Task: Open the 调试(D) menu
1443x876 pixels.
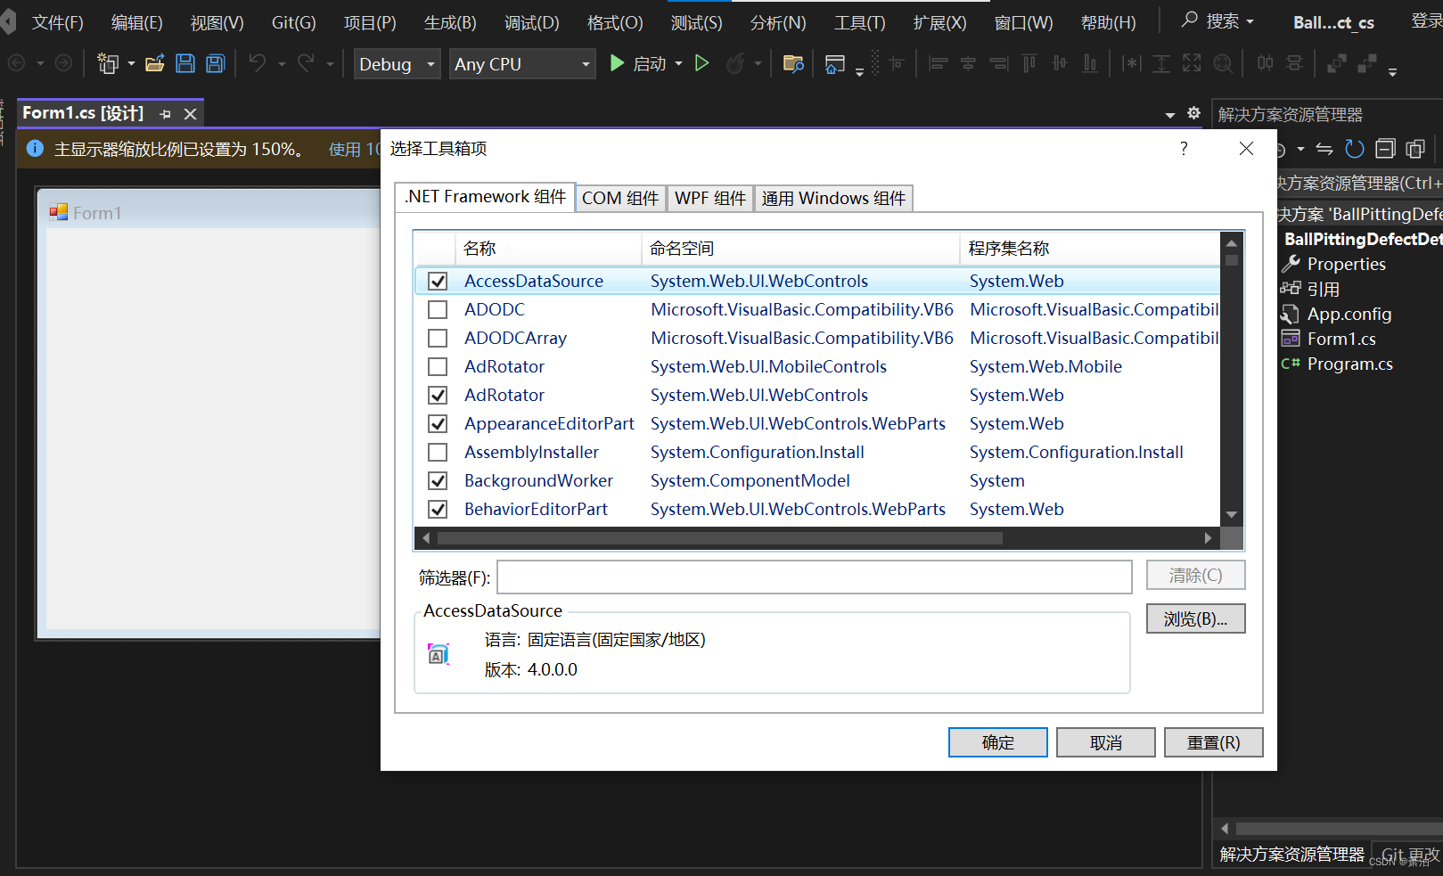Action: [532, 22]
